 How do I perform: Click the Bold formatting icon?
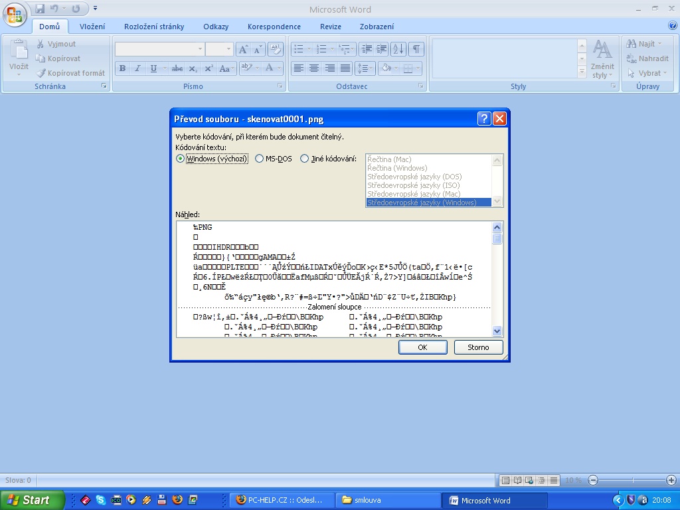(x=122, y=68)
